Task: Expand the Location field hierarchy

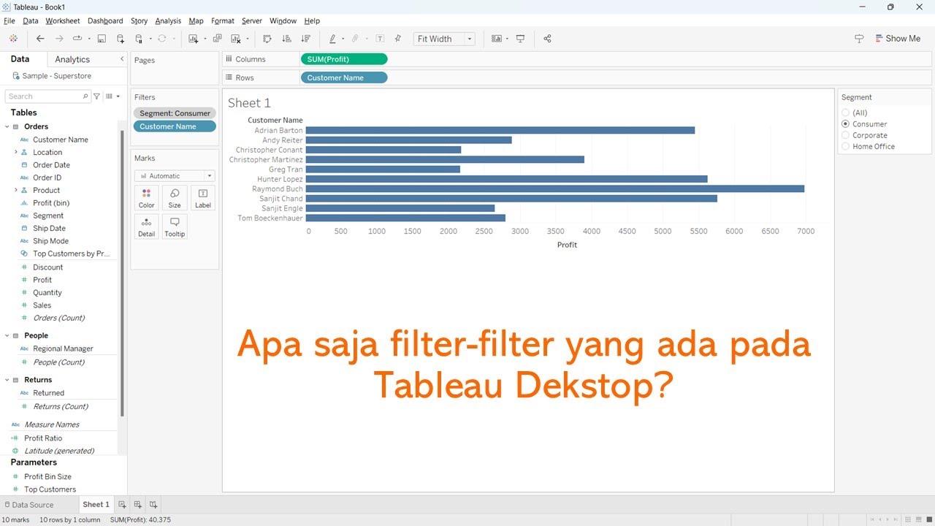Action: pos(15,152)
